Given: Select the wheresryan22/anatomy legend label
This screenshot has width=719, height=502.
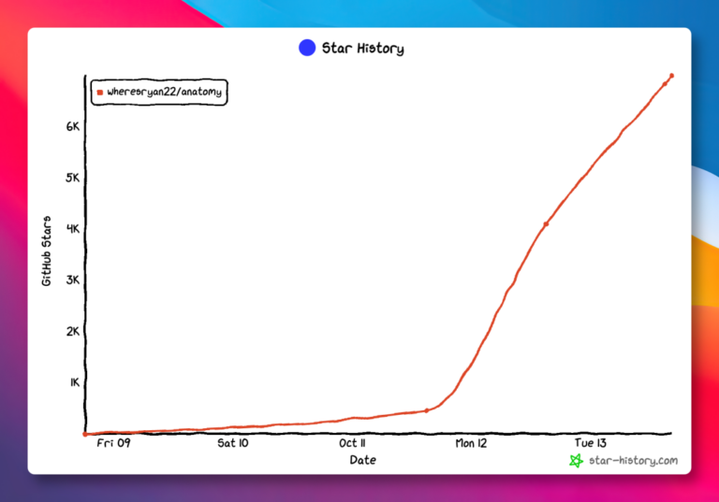Looking at the screenshot, I should 164,92.
